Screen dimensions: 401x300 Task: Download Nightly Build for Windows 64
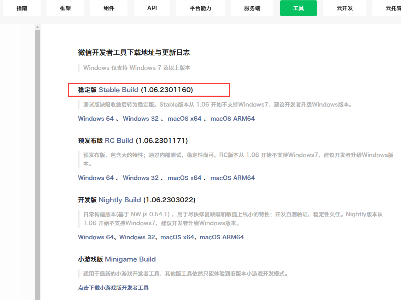pos(96,237)
